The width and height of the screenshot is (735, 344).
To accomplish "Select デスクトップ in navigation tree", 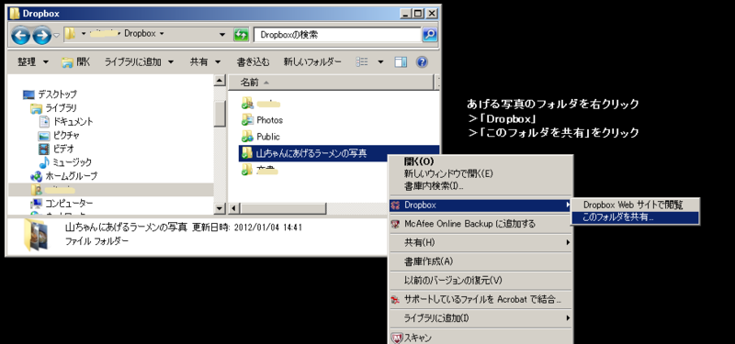I will pyautogui.click(x=50, y=94).
